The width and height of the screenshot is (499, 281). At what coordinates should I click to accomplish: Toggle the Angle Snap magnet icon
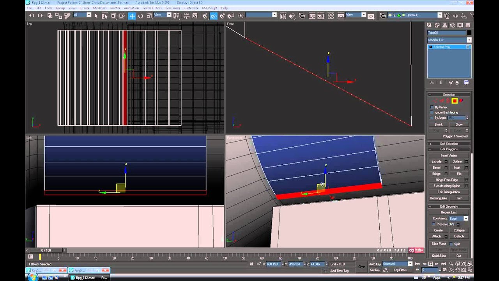pyautogui.click(x=214, y=16)
